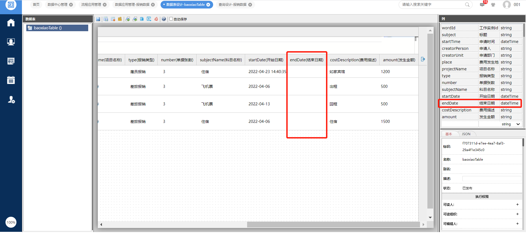Go to the home icon in sidebar
The width and height of the screenshot is (526, 237).
pos(11,23)
